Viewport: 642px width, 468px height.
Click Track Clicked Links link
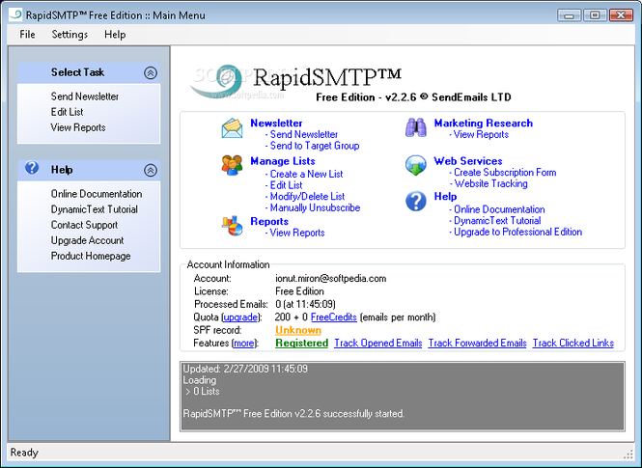tap(572, 343)
